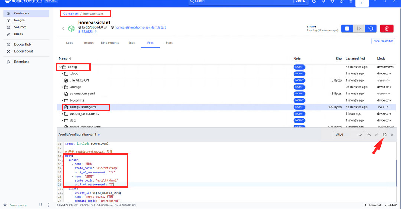Click the Hide file editor button
This screenshot has width=401, height=209.
(383, 41)
